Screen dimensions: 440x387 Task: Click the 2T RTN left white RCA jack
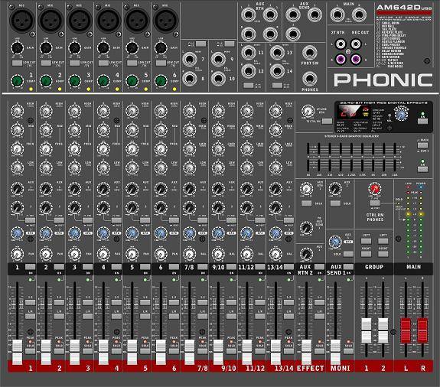tap(341, 44)
